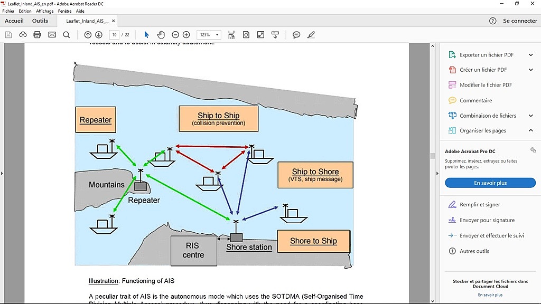Click the full screen mode icon

[x=260, y=35]
